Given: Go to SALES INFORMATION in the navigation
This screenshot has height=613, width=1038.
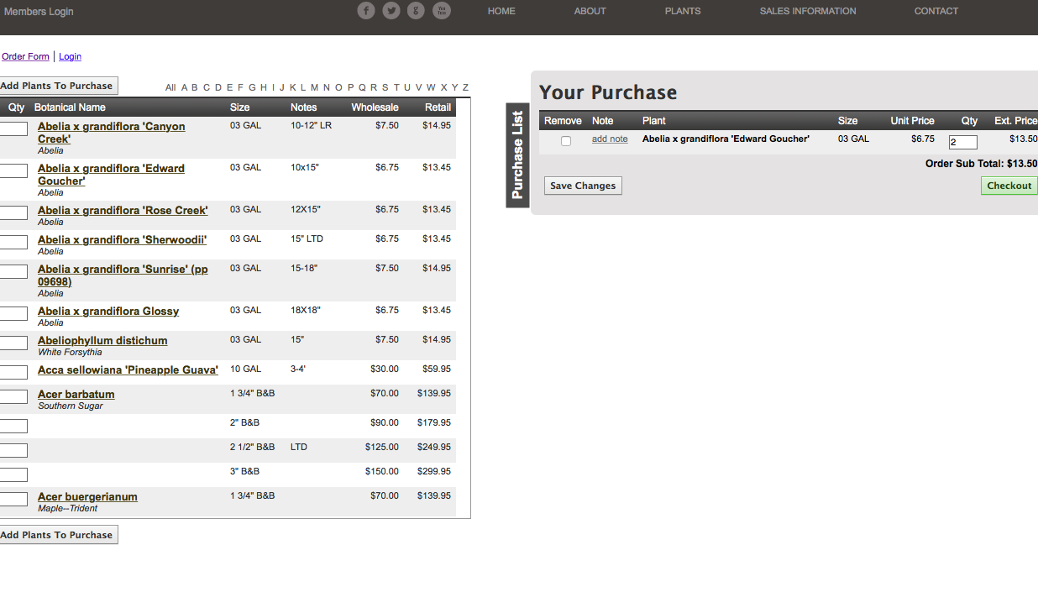Looking at the screenshot, I should tap(807, 11).
